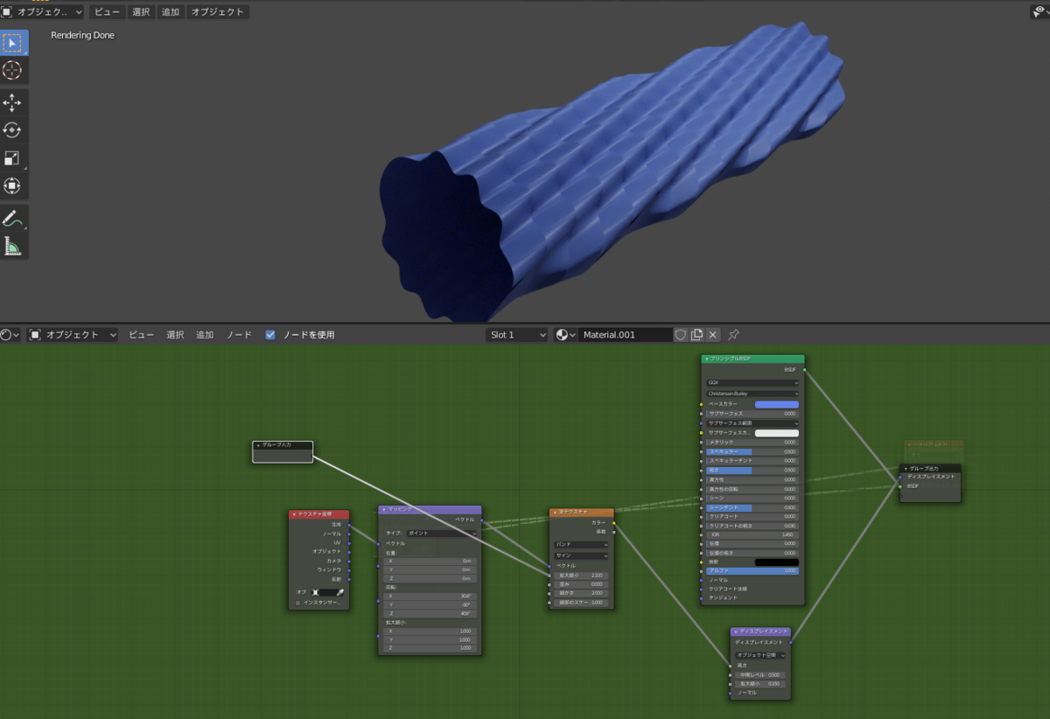This screenshot has height=719, width=1050.
Task: Collapse the テクスチャ座標 node
Action: coord(295,514)
